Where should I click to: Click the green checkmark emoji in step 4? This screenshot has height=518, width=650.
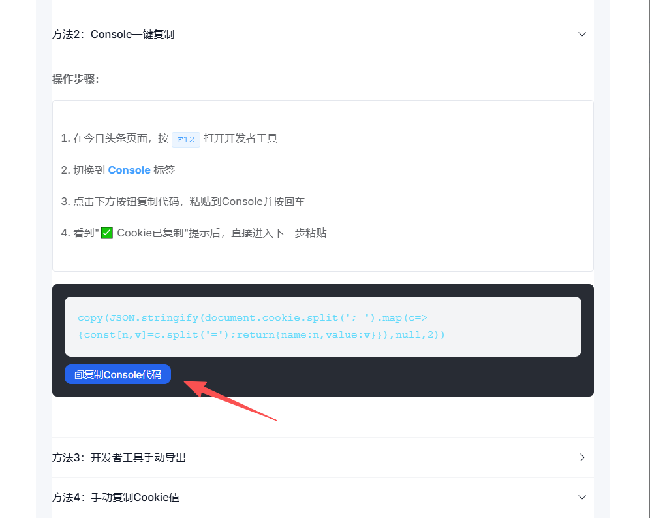click(x=106, y=233)
